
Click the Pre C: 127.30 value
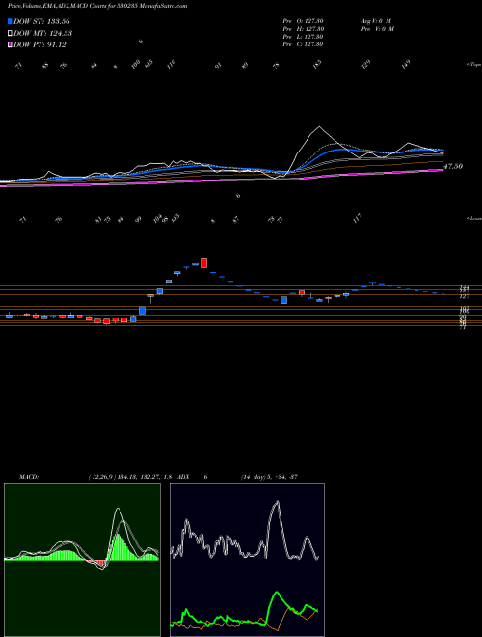303,44
